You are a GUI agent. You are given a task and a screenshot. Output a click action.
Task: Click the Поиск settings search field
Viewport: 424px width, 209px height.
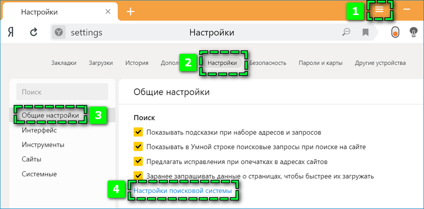pos(62,92)
